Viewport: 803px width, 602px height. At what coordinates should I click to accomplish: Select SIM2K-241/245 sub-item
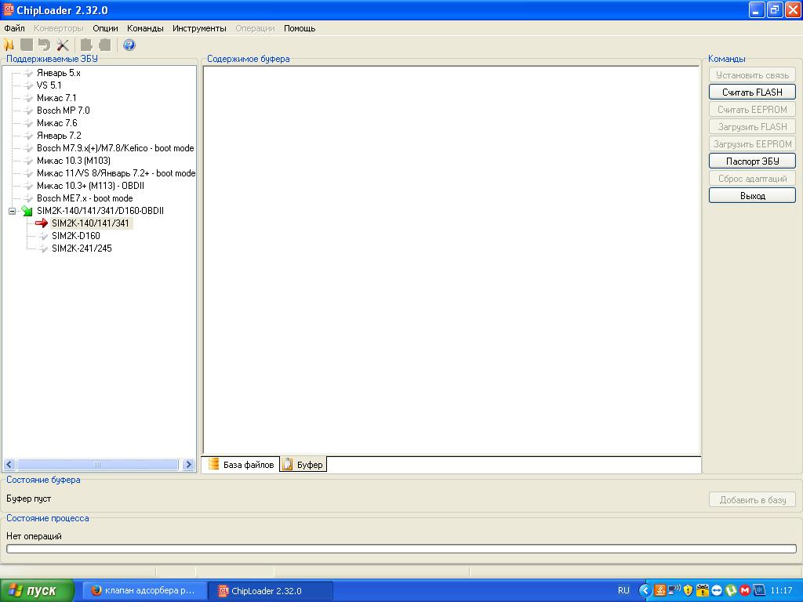(x=82, y=248)
